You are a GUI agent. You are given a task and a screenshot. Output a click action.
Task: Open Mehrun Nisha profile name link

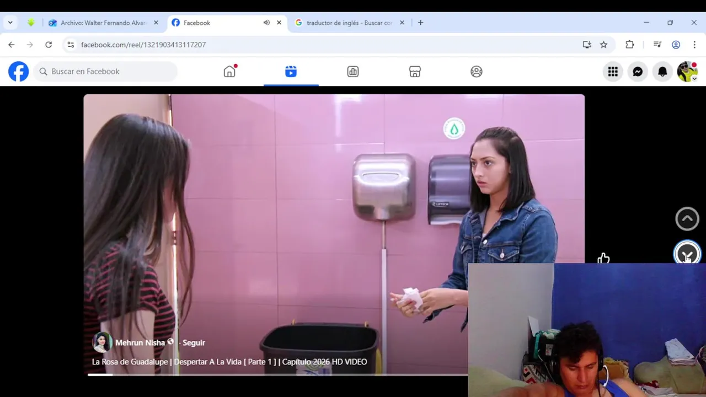pos(140,342)
